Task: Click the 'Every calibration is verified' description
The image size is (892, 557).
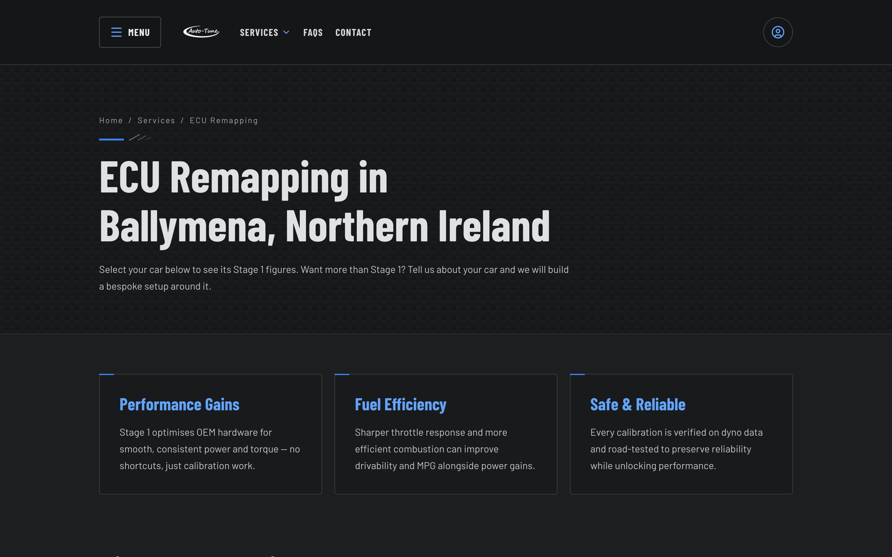Action: (676, 449)
